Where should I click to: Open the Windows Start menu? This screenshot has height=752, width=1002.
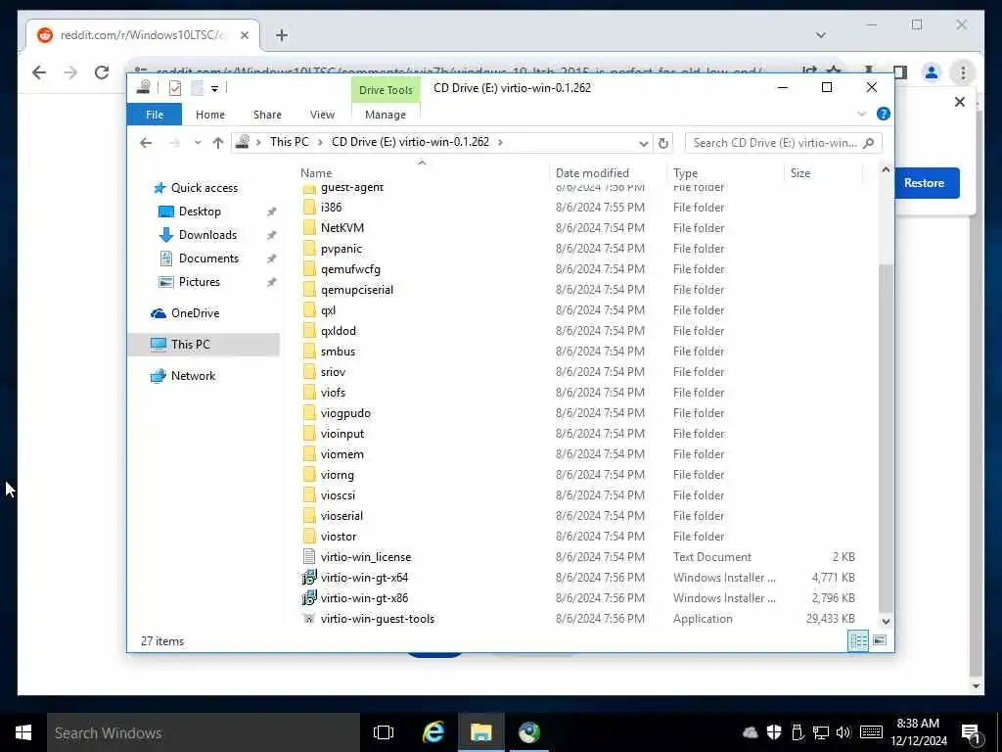pyautogui.click(x=23, y=732)
